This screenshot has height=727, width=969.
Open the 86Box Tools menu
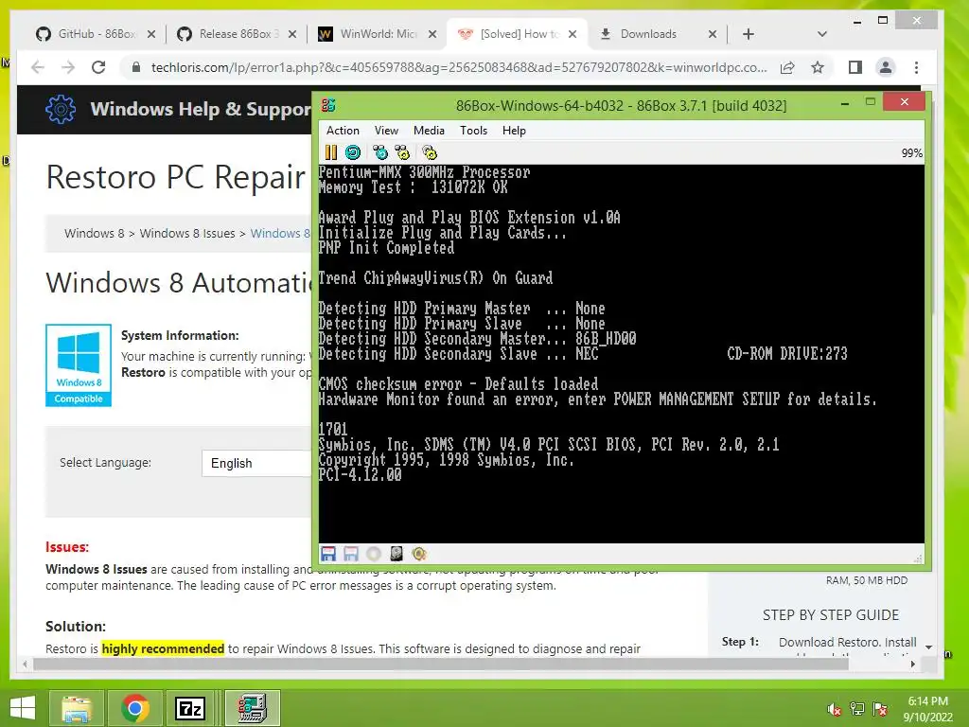pos(473,131)
